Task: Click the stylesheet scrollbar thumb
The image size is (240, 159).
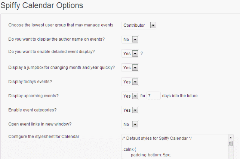Action: click(231, 143)
